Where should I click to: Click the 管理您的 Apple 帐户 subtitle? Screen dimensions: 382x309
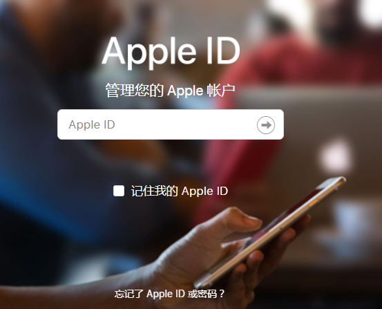[x=171, y=91]
